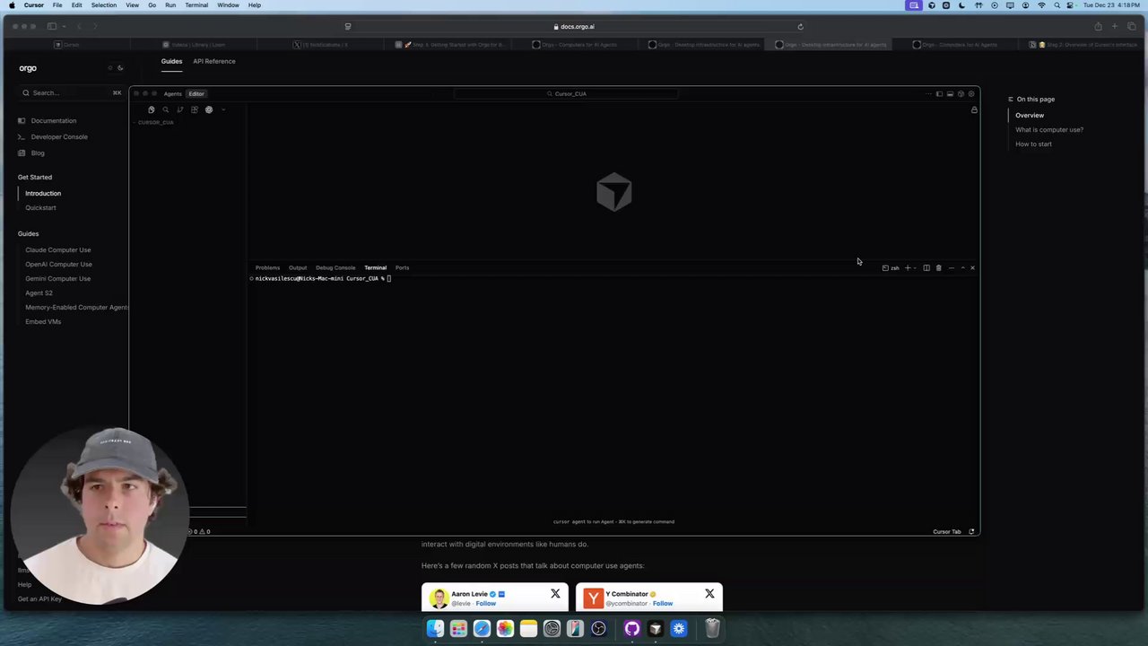Open the Selection menu in menu bar
This screenshot has width=1148, height=646.
point(103,5)
